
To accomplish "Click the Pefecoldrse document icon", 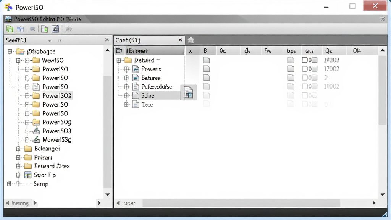I will coord(136,87).
